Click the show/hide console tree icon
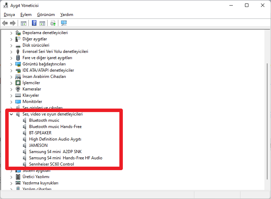Image resolution: width=271 pixels, height=199 pixels. tap(24, 23)
